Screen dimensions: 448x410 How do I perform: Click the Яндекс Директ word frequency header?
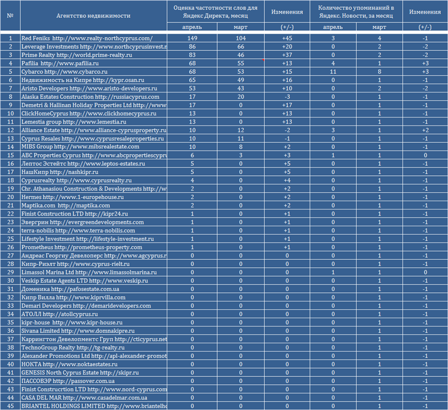(x=216, y=11)
